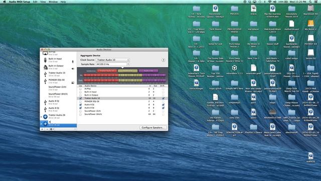The height and width of the screenshot is (181, 321).
Task: Click the Configure Speakers button
Action: [x=152, y=127]
